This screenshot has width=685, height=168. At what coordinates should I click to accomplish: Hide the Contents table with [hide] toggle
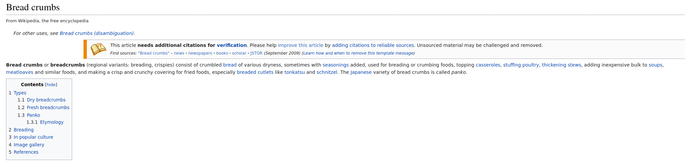click(x=51, y=85)
